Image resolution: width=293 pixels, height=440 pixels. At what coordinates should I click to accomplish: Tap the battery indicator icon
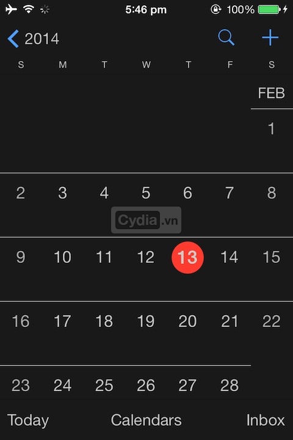pyautogui.click(x=269, y=10)
